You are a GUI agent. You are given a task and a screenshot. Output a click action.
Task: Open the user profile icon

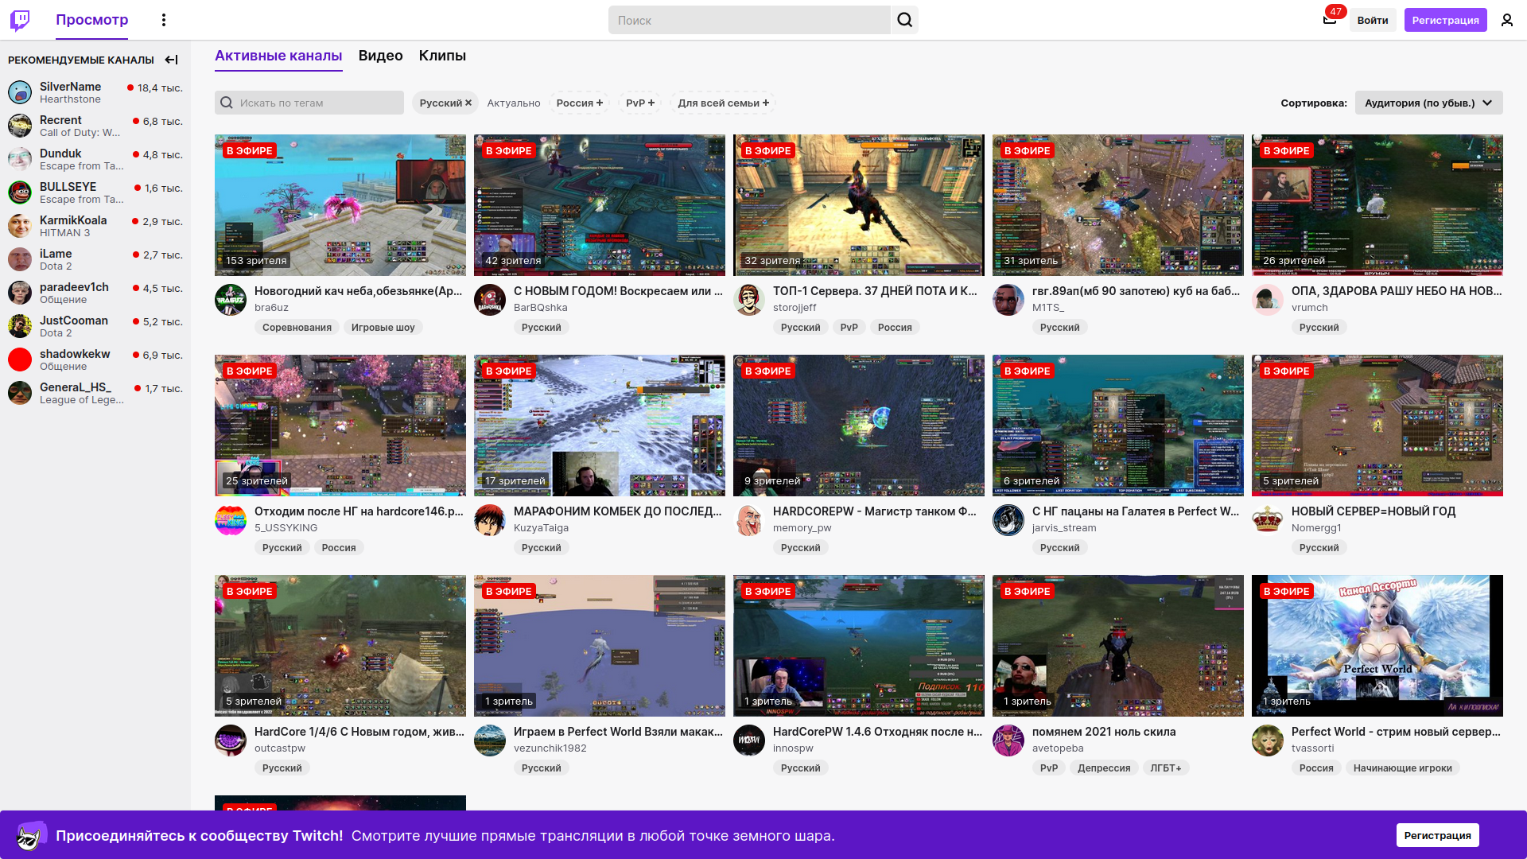click(x=1507, y=20)
